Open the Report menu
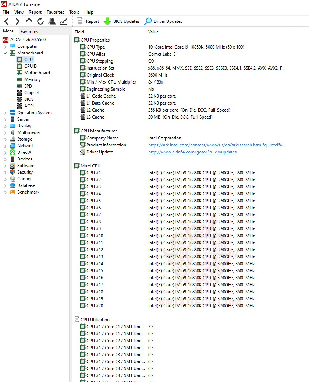This screenshot has height=382, width=309. [x=35, y=12]
